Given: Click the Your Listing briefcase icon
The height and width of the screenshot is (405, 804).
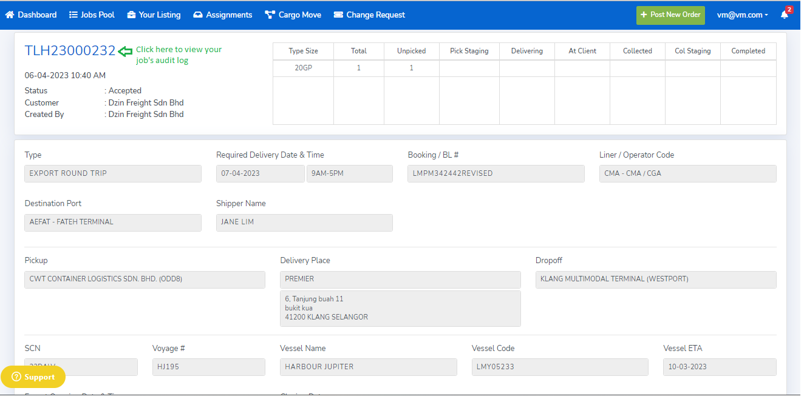Looking at the screenshot, I should coord(131,15).
